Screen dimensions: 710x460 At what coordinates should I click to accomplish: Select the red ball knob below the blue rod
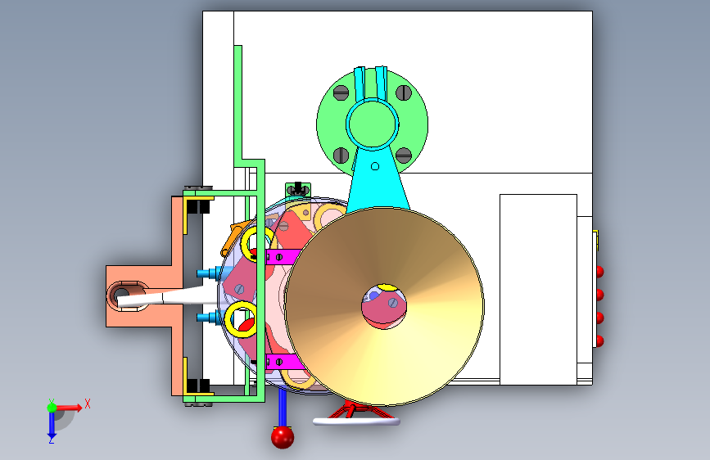[x=283, y=437]
